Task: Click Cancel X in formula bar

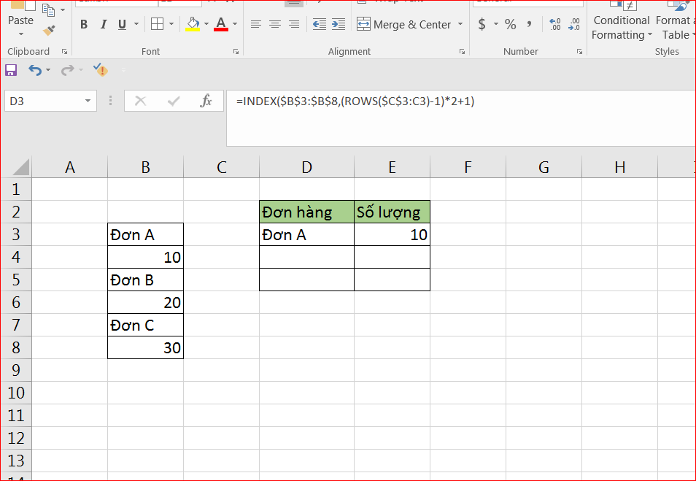Action: coord(140,101)
